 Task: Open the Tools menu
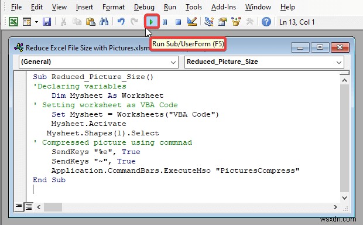tap(194, 7)
